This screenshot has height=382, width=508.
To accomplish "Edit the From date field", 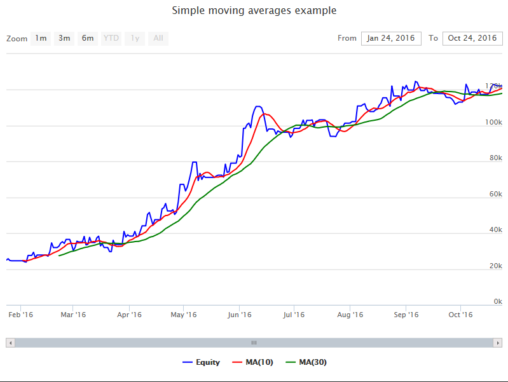I will (x=391, y=39).
